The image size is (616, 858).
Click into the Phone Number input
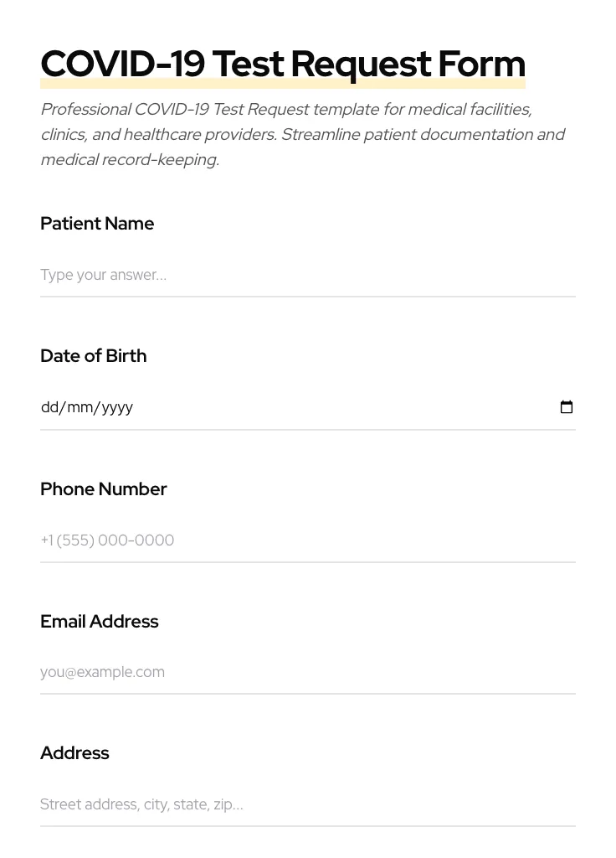307,540
